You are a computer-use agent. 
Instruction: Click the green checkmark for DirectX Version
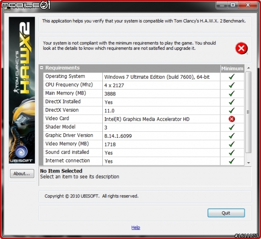(x=232, y=111)
